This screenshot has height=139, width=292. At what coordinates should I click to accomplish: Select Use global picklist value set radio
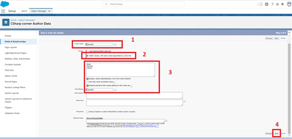pyautogui.click(x=87, y=51)
